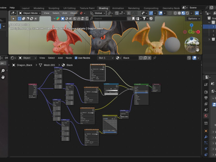Select the Tweak tool in the viewport toolbar
The image size is (216, 162).
pos(13,18)
